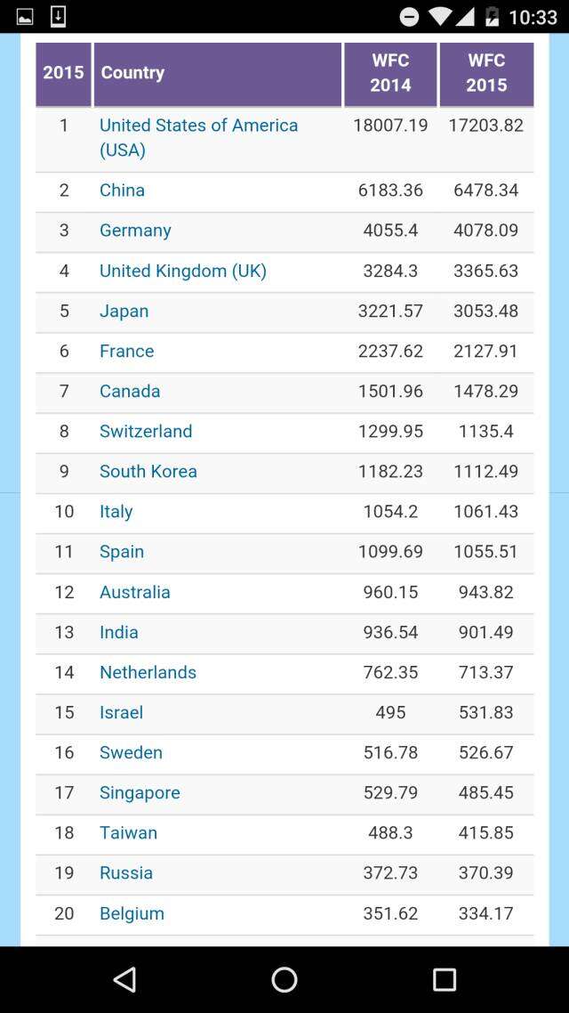Image resolution: width=569 pixels, height=1013 pixels.
Task: Tap the Wi-Fi signal status icon
Action: (439, 16)
